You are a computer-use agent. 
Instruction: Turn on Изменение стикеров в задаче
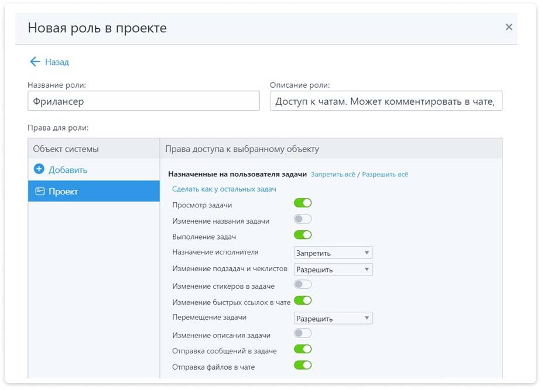coord(303,285)
